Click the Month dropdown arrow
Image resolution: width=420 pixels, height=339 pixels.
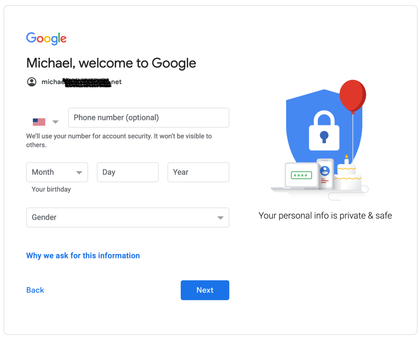pyautogui.click(x=79, y=172)
